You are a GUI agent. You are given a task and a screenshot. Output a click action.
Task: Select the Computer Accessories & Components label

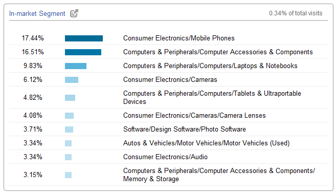pyautogui.click(x=218, y=52)
